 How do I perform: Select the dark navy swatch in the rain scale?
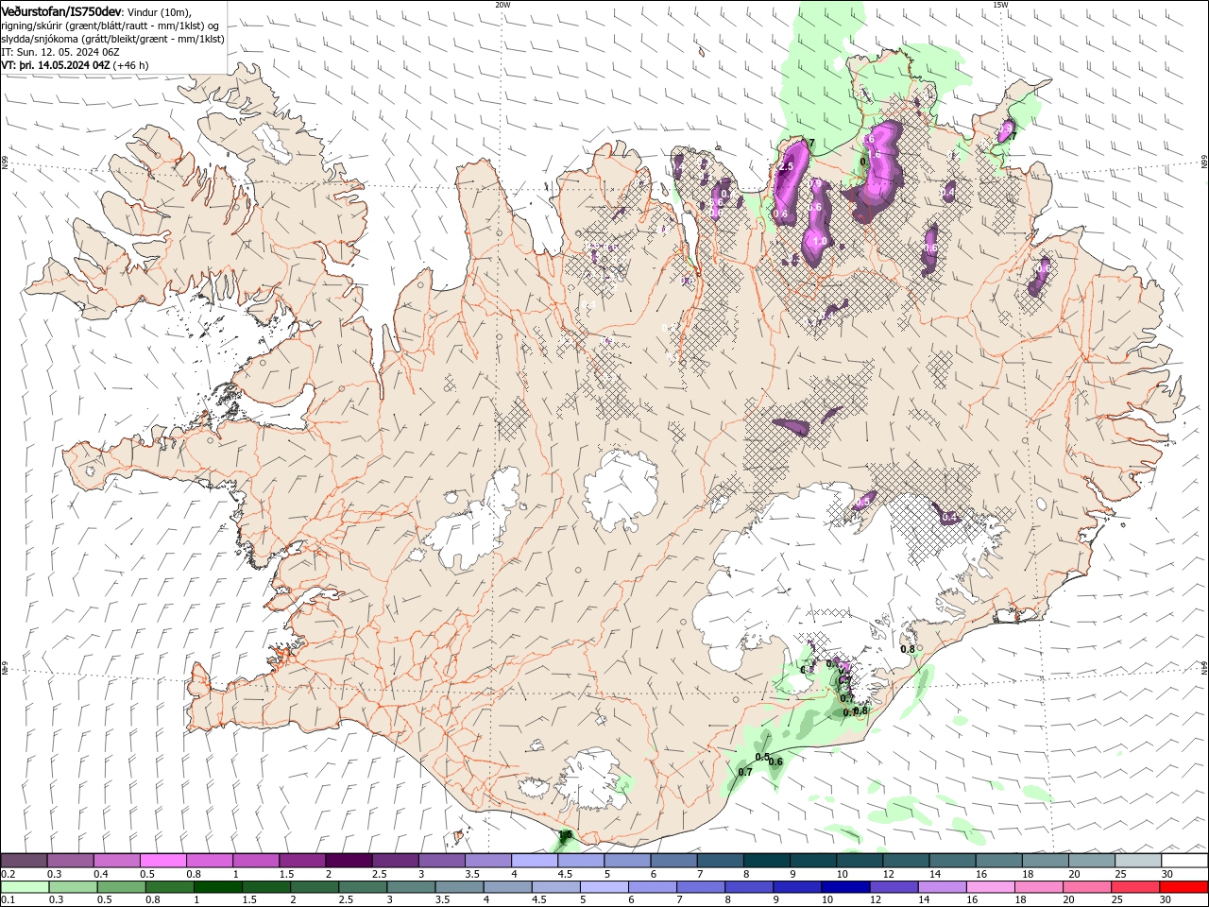click(844, 887)
